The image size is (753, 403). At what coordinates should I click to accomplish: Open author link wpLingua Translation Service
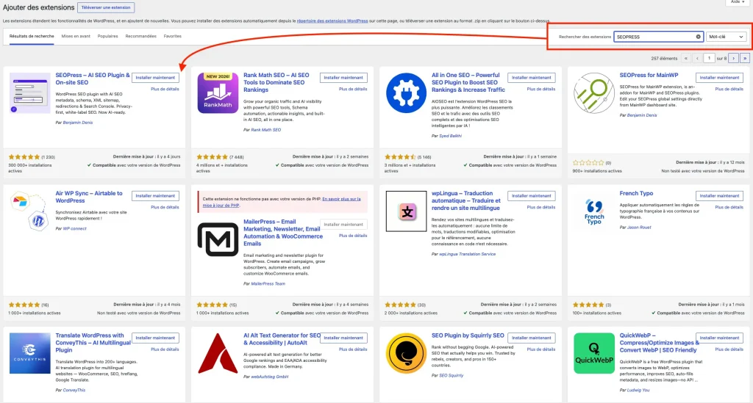point(467,255)
